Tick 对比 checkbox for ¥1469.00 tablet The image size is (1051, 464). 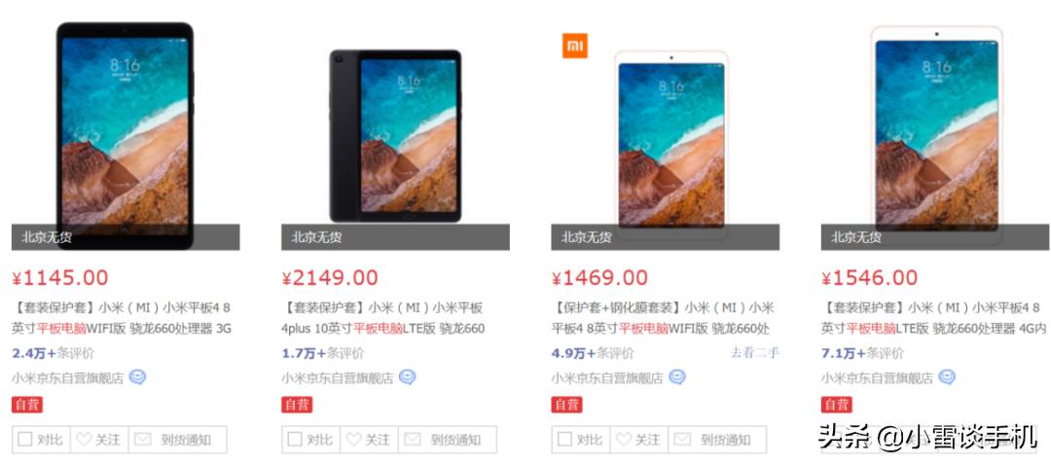click(564, 440)
